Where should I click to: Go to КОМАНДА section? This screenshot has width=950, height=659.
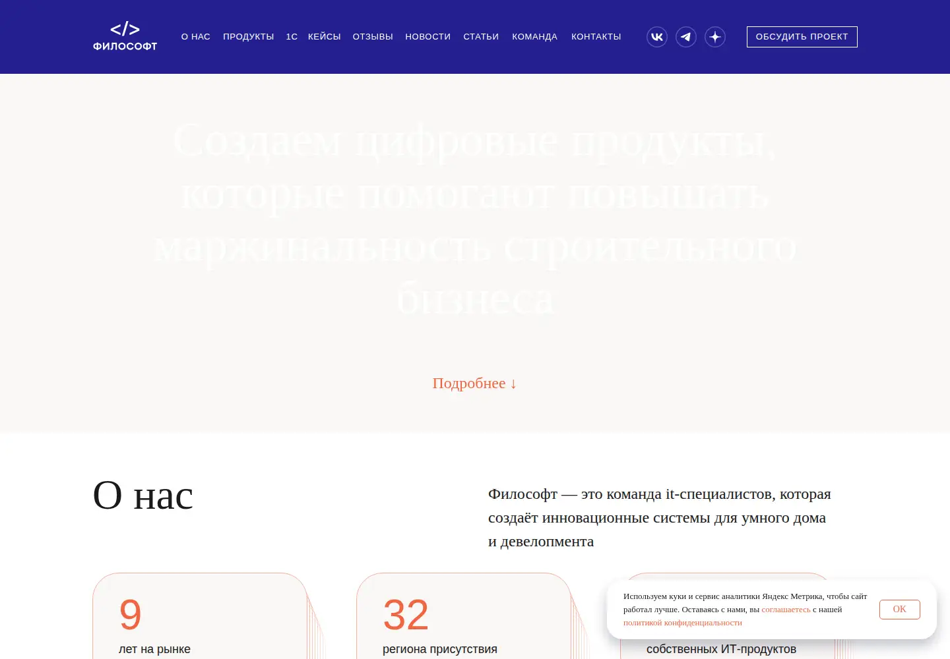click(x=535, y=37)
